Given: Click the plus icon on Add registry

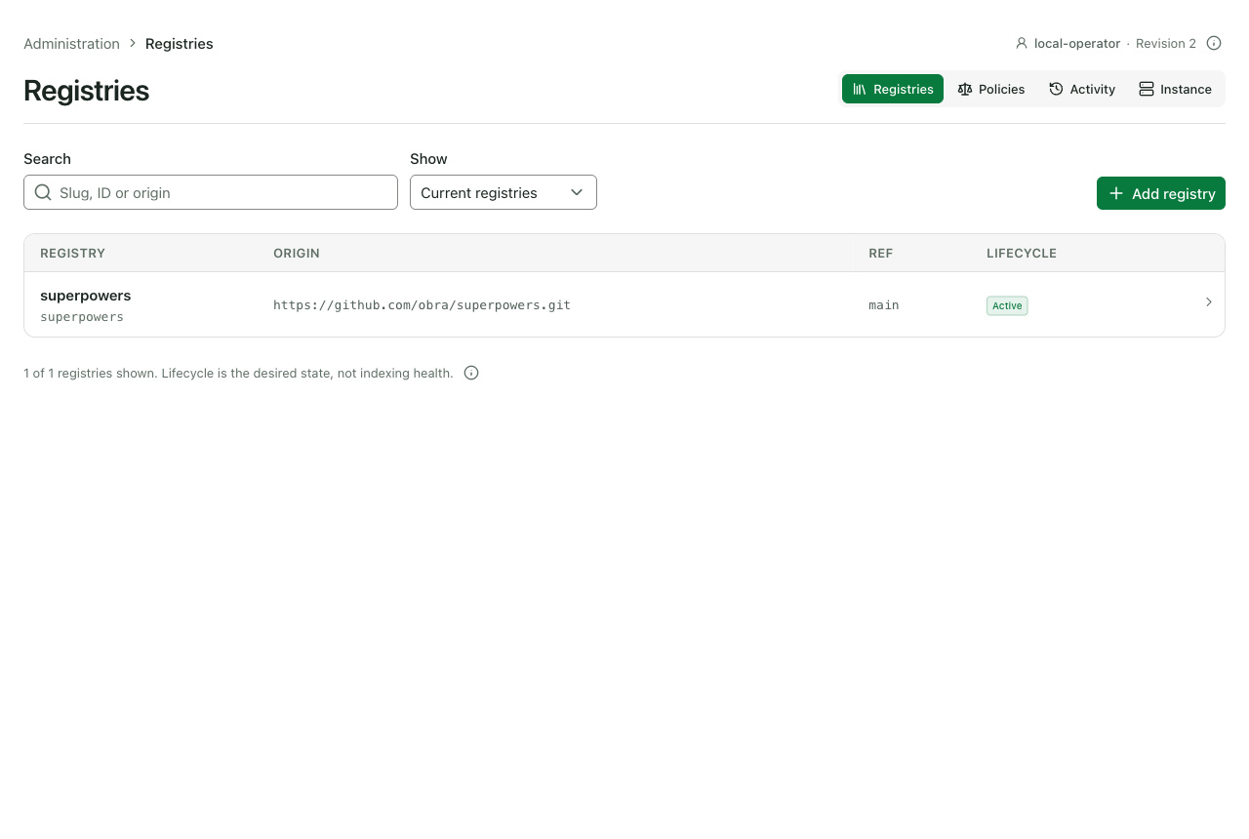Looking at the screenshot, I should pyautogui.click(x=1116, y=193).
